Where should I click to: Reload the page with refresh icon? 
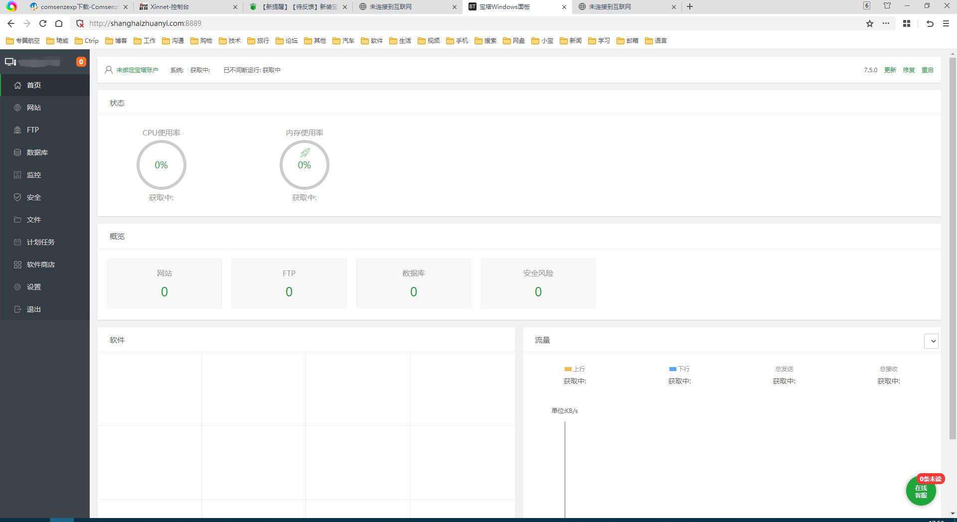[43, 23]
